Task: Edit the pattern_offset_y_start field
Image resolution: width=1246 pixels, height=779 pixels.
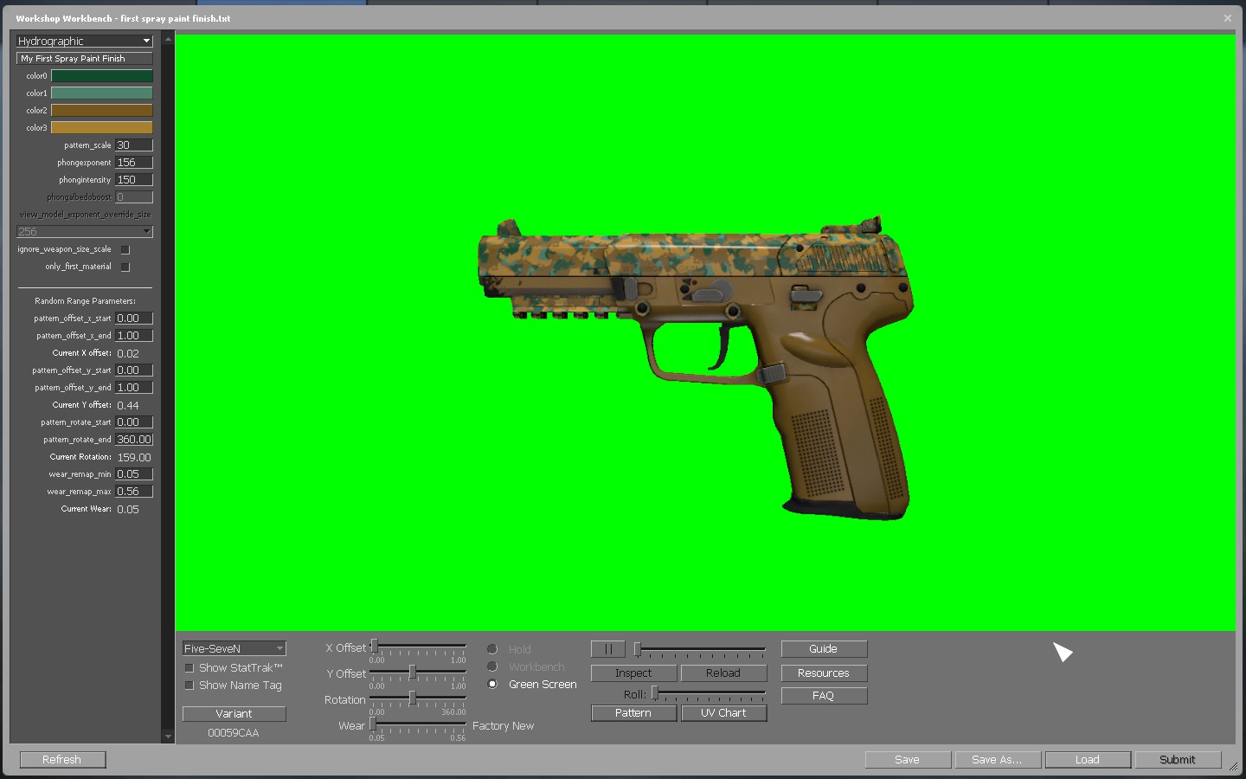Action: pyautogui.click(x=134, y=370)
